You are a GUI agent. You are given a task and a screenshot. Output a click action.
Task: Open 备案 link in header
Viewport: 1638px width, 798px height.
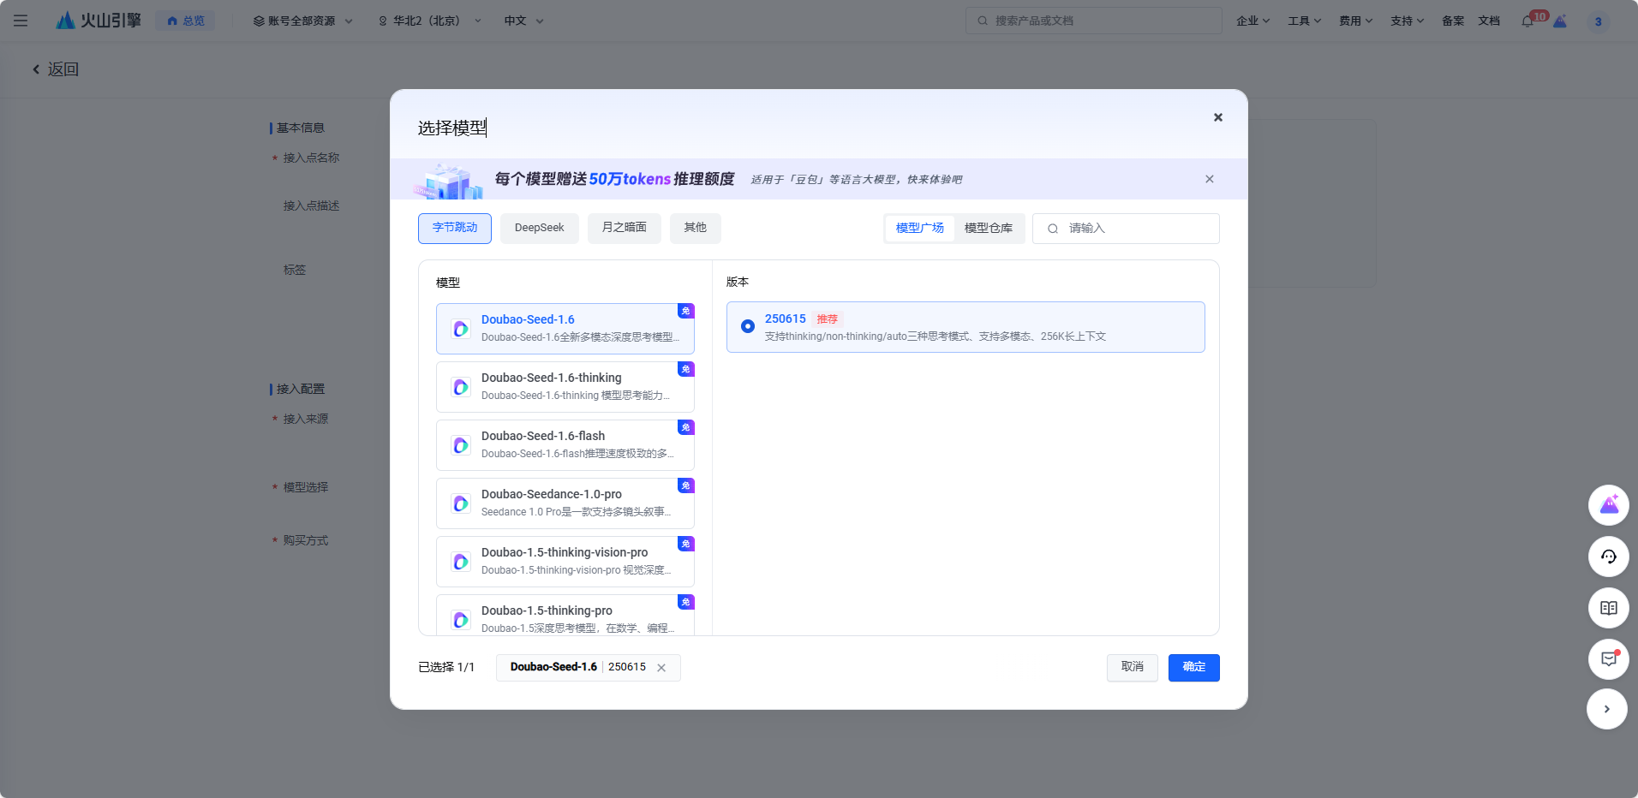(1453, 21)
